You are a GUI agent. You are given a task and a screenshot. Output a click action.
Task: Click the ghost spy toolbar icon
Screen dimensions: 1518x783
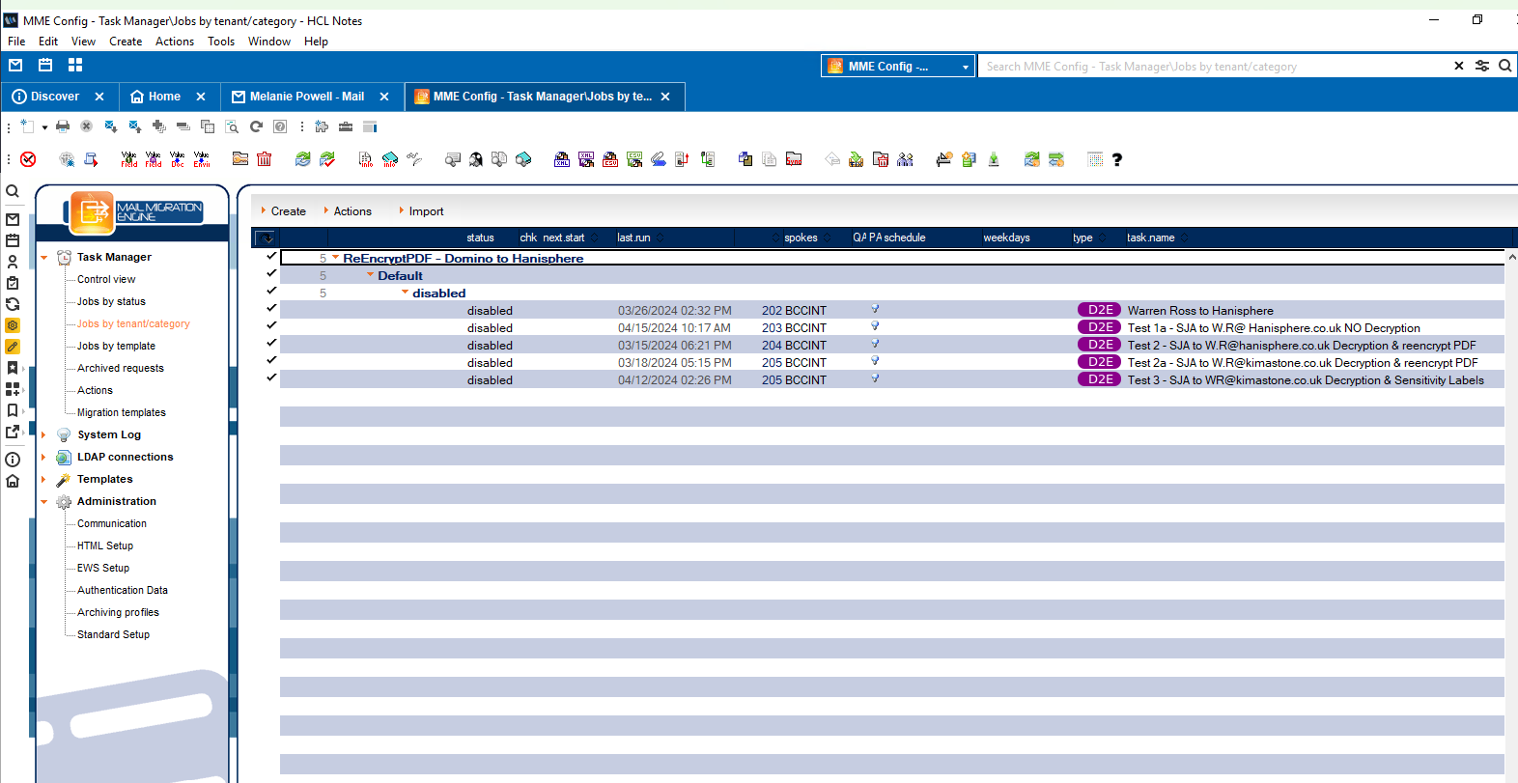tap(476, 159)
